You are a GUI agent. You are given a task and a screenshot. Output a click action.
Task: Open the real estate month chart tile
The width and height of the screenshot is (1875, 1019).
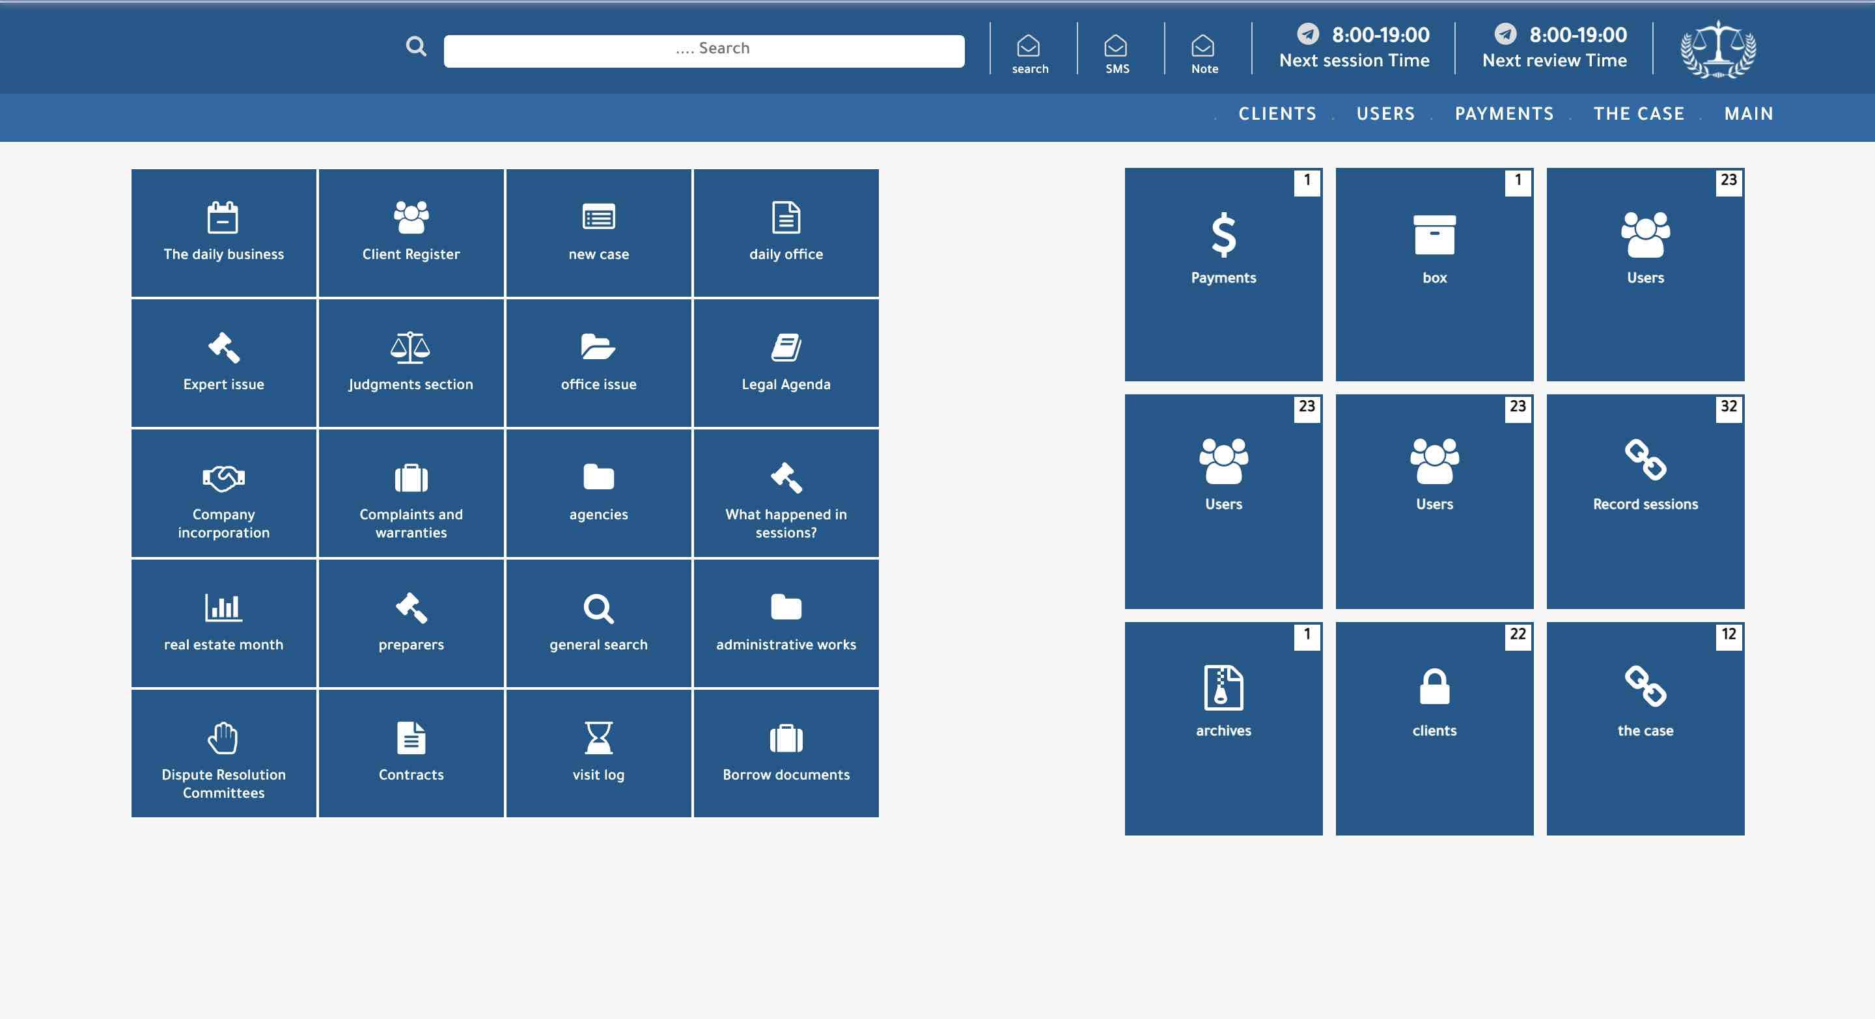click(x=223, y=623)
